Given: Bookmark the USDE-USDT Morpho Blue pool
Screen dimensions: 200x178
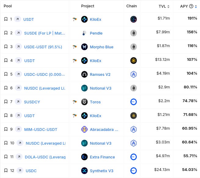Looking at the screenshot, I should [x=6, y=46].
